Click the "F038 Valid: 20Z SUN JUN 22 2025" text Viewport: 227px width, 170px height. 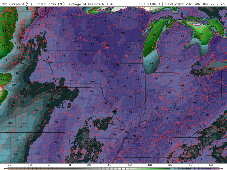pos(195,4)
